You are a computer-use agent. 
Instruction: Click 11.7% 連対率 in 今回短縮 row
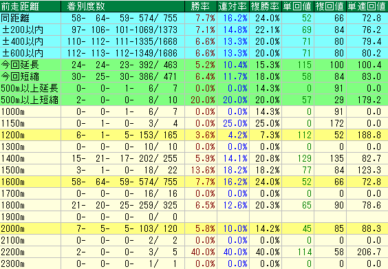click(x=235, y=76)
